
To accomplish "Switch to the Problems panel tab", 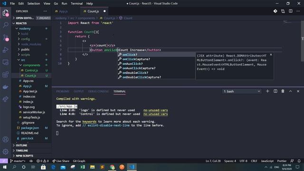I will point(63,91).
